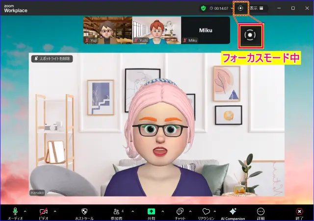Select Yuji's video thumbnail
This screenshot has width=314, height=221.
pos(107,30)
